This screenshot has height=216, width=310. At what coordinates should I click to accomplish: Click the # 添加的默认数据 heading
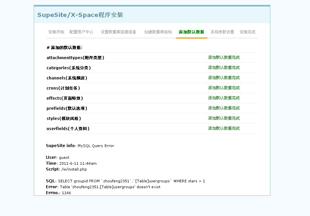(65, 47)
